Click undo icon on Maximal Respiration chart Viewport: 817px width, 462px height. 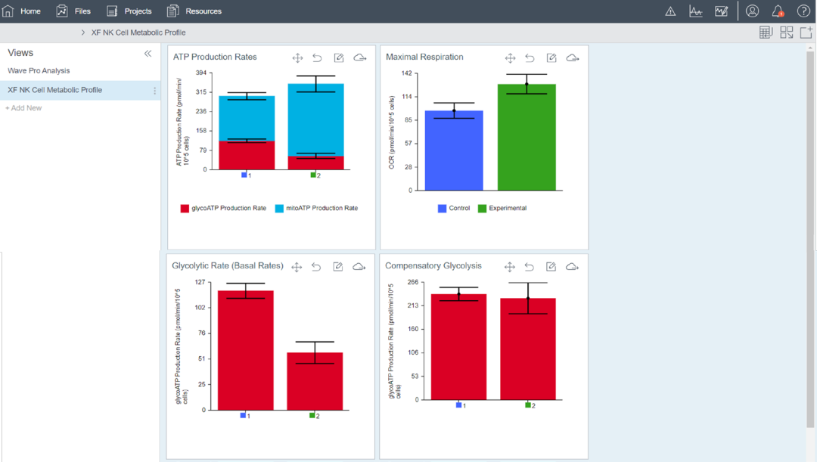tap(530, 58)
